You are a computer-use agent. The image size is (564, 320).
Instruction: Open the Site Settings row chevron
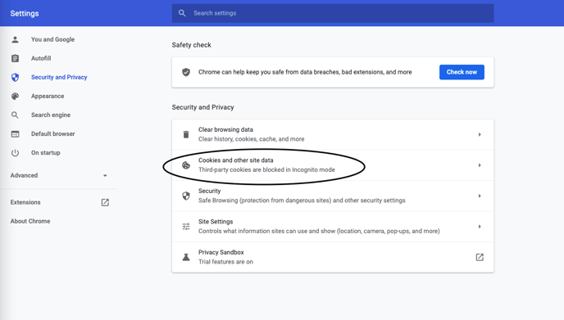tap(480, 227)
